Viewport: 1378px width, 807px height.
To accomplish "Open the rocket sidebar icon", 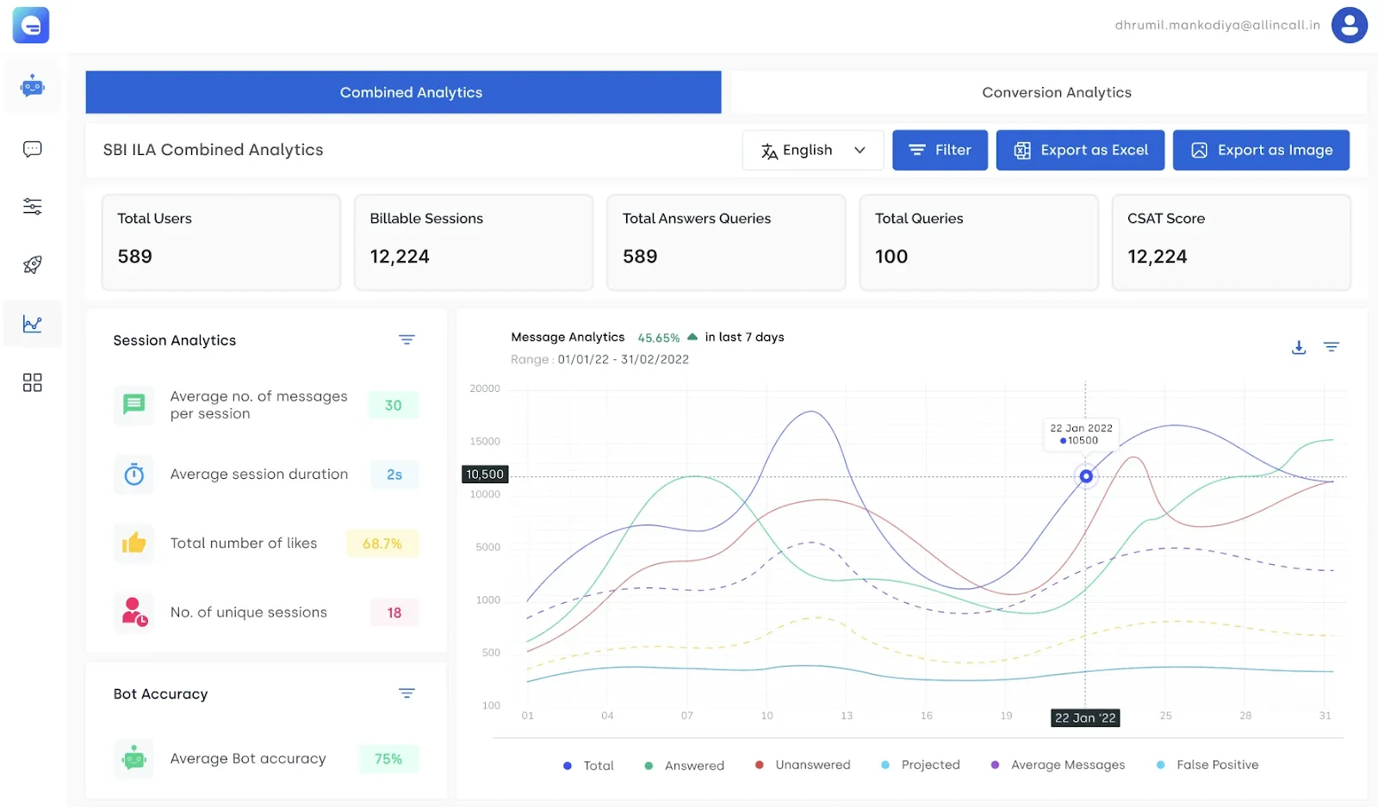I will [x=33, y=264].
